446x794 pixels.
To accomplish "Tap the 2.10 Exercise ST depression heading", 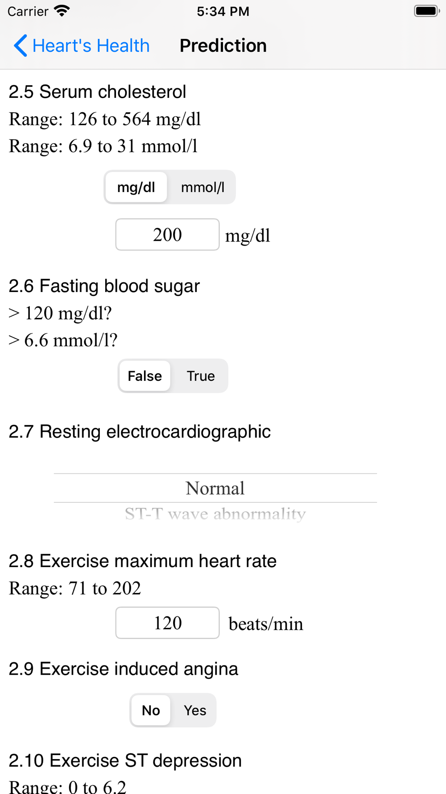I will pos(125,761).
